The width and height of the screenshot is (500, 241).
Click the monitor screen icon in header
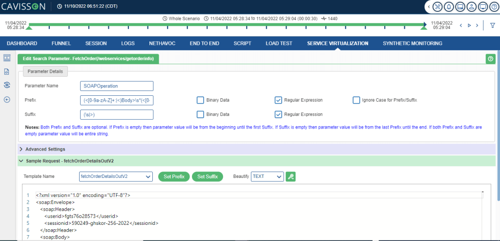click(483, 7)
